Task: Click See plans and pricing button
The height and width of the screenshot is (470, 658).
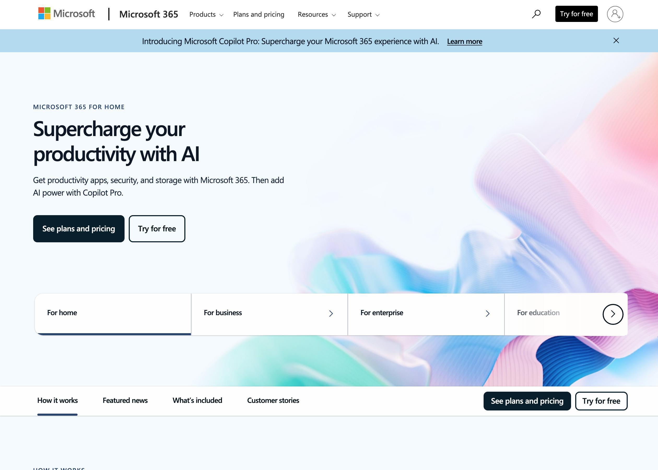Action: click(x=78, y=228)
